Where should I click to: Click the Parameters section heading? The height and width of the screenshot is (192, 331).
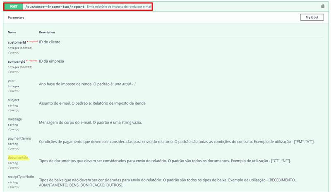[x=16, y=17]
